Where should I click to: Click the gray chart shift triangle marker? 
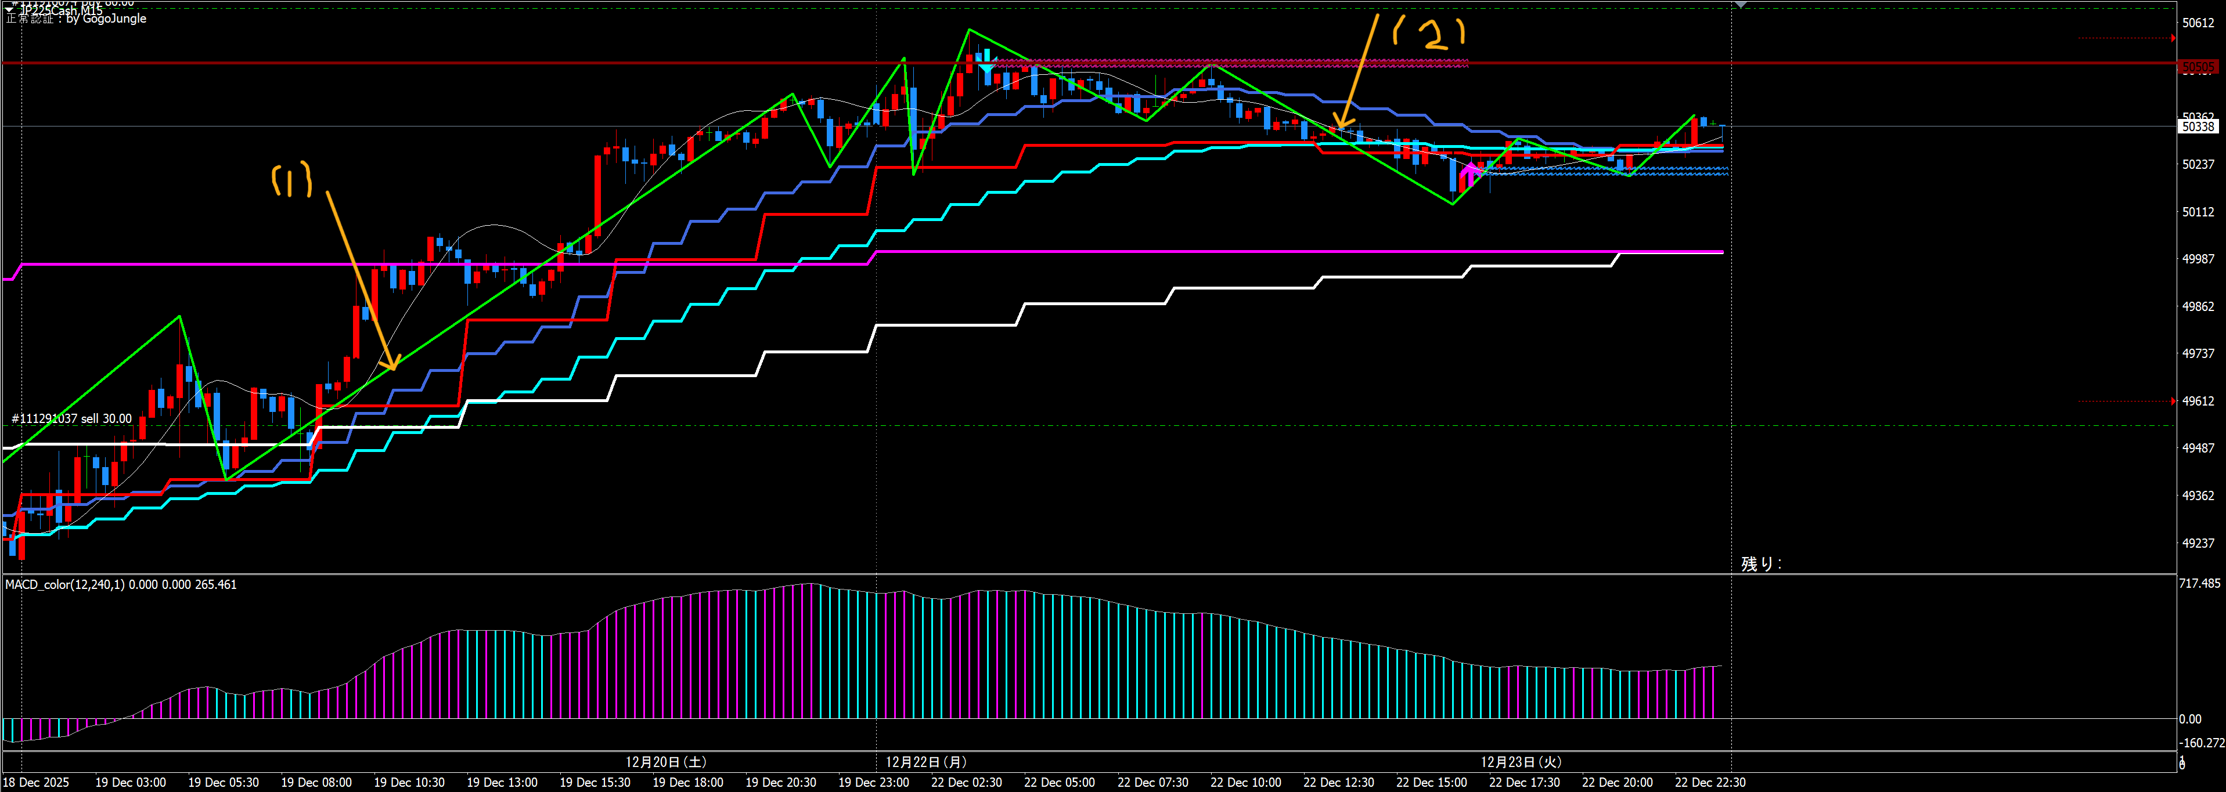[x=1741, y=5]
